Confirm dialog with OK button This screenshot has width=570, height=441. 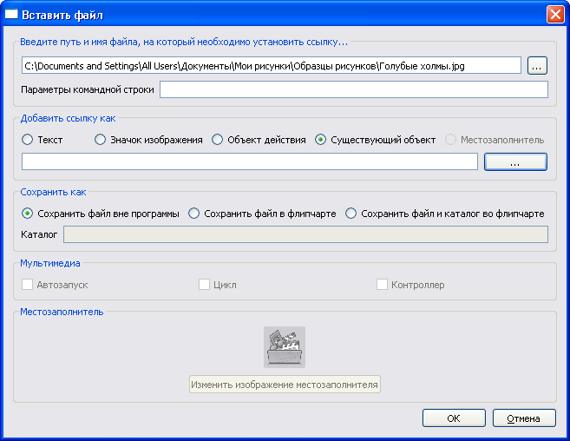454,418
